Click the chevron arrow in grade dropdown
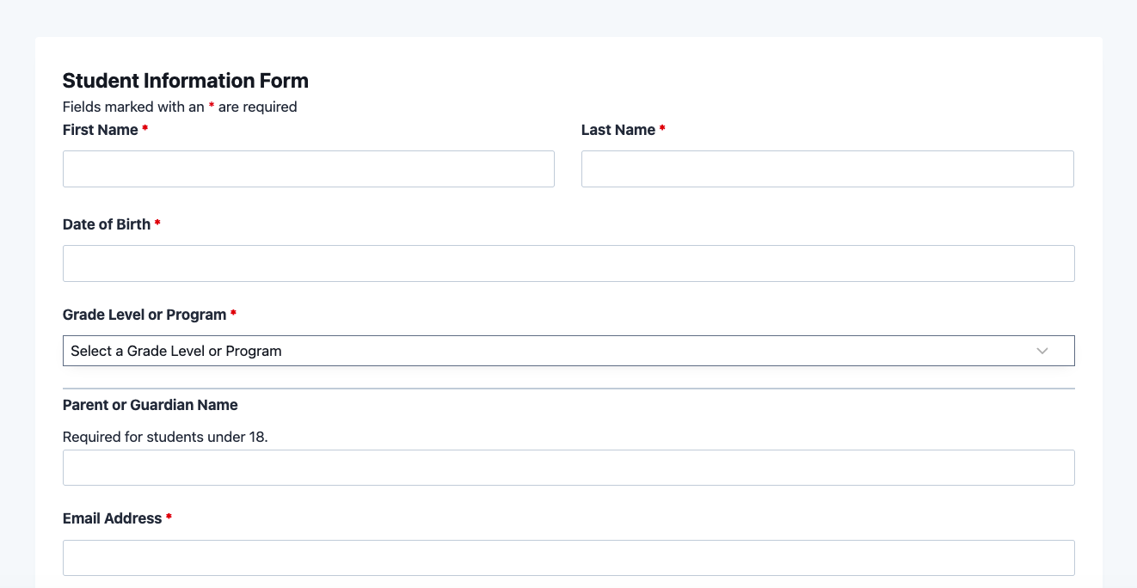 tap(1042, 351)
